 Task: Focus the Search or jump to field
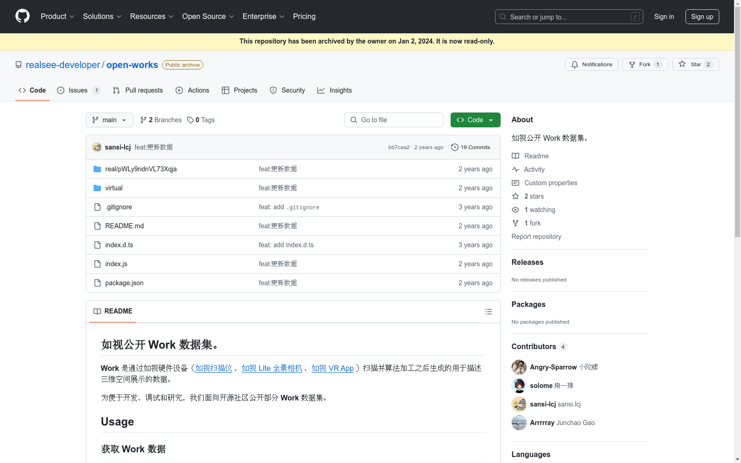tap(569, 17)
